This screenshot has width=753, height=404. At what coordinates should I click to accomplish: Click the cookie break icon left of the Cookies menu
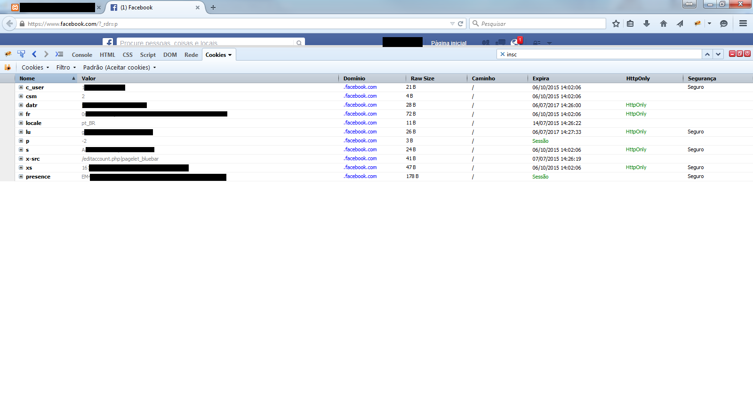coord(8,67)
